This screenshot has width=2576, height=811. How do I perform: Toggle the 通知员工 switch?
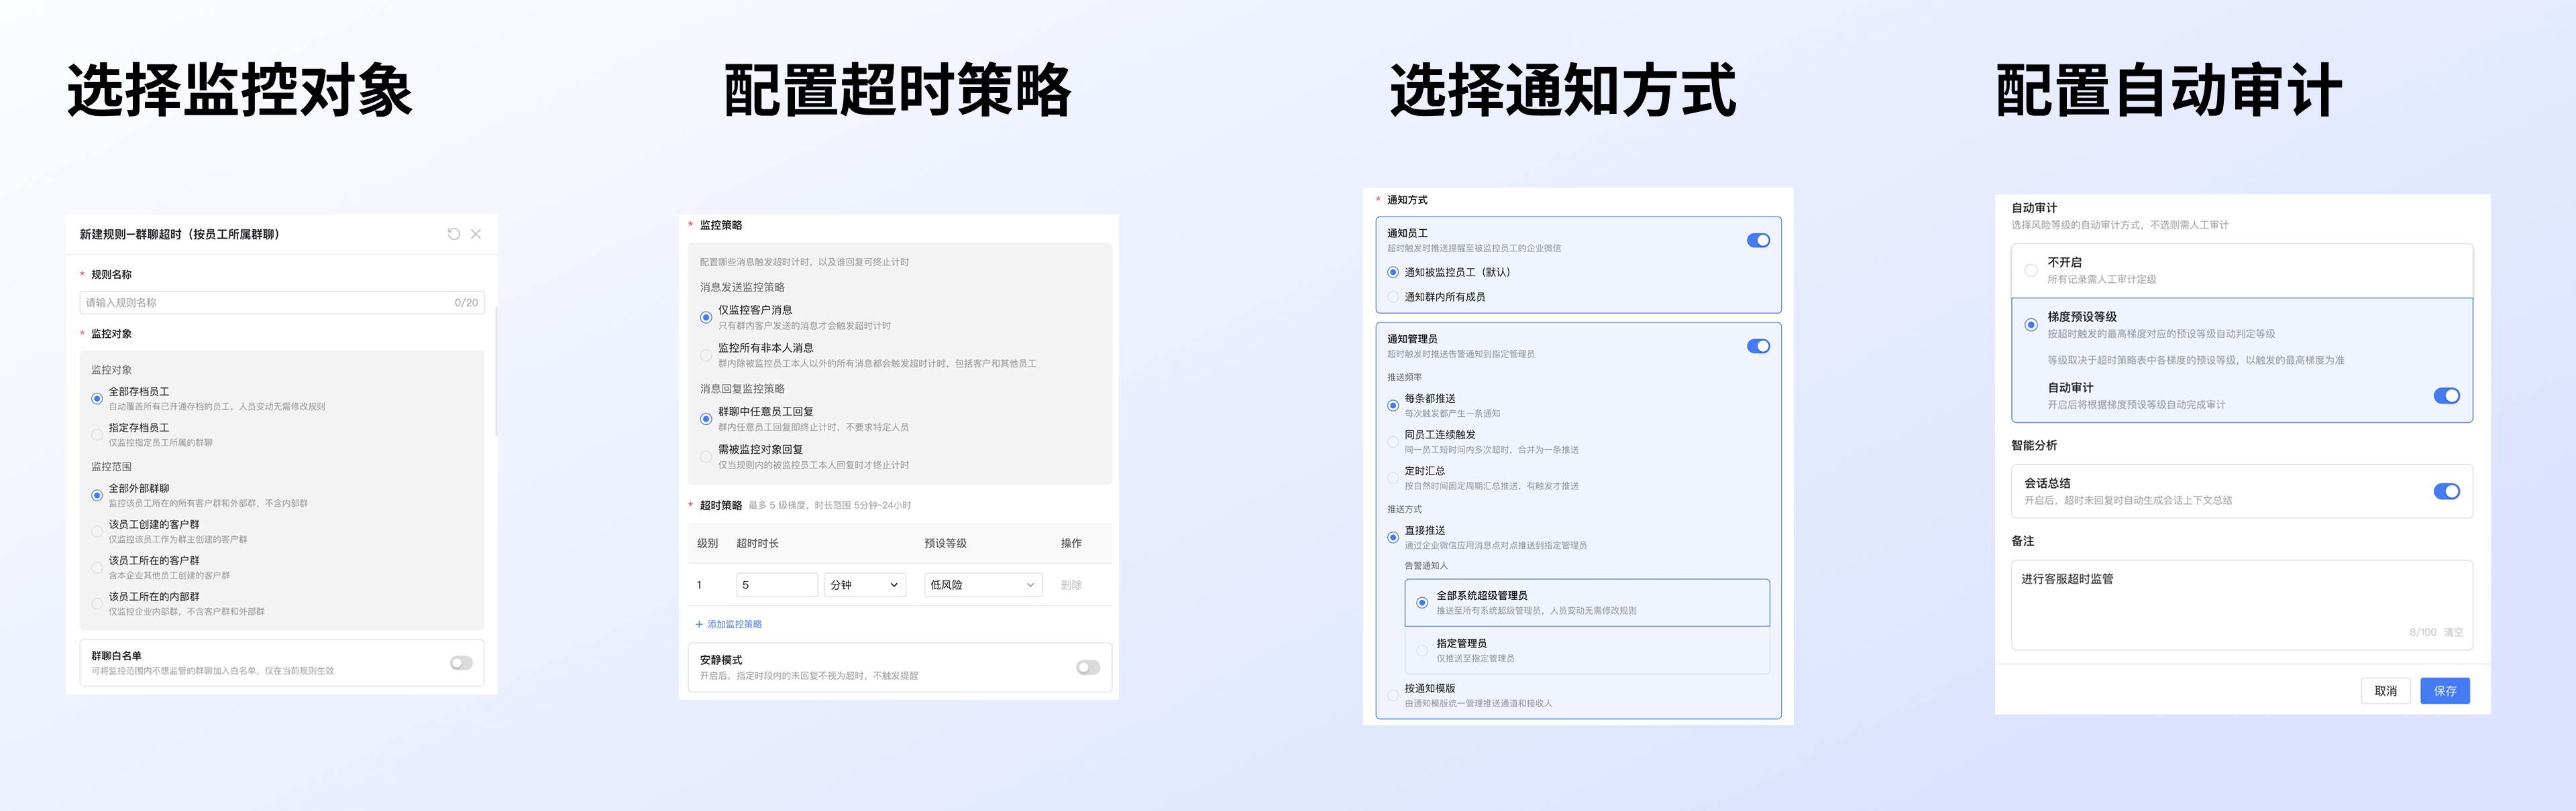click(x=1758, y=241)
